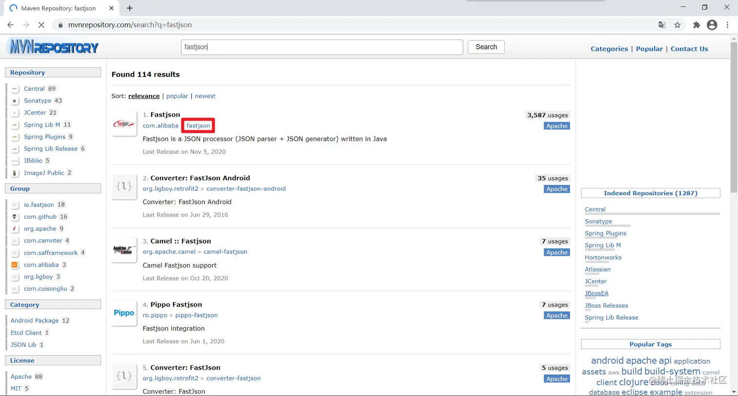Filter by com.camnter group
This screenshot has height=396, width=738.
(x=43, y=241)
